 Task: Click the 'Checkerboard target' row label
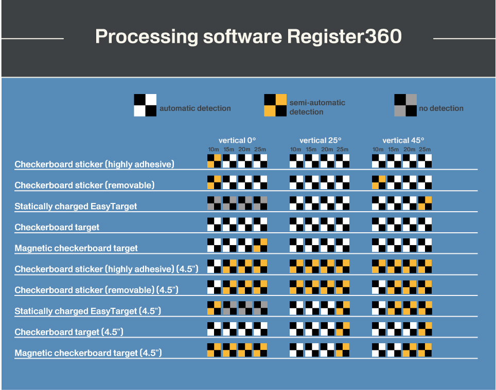(x=57, y=227)
